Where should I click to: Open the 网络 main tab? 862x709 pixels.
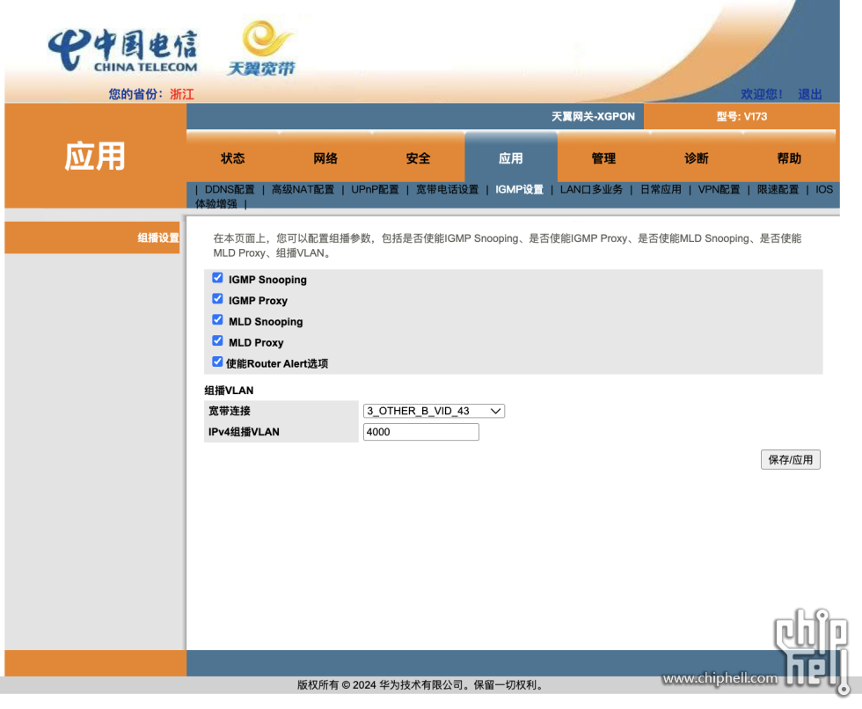(x=325, y=158)
